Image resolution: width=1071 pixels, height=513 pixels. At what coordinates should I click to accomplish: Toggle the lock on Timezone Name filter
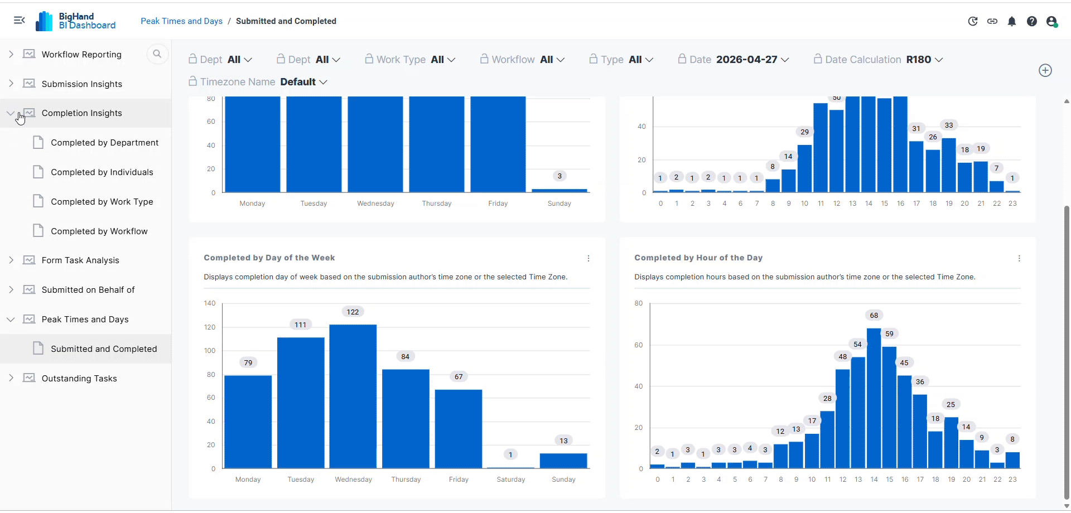point(192,81)
